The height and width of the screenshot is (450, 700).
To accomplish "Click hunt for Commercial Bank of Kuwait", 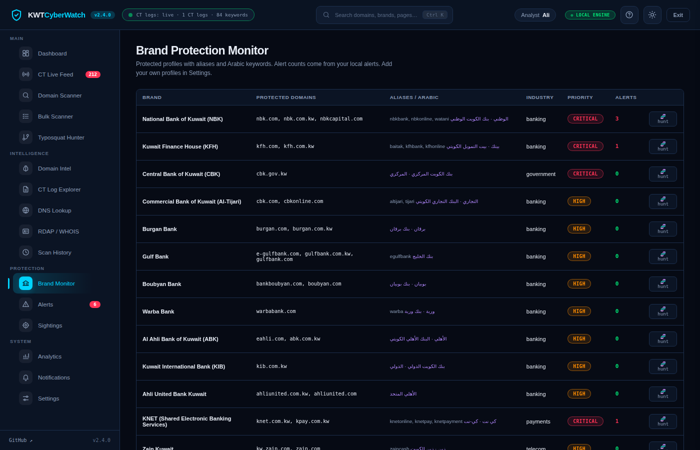I will point(662,201).
